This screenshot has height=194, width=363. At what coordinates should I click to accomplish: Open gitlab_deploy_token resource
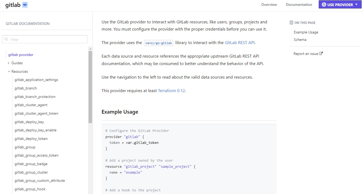pos(31,139)
